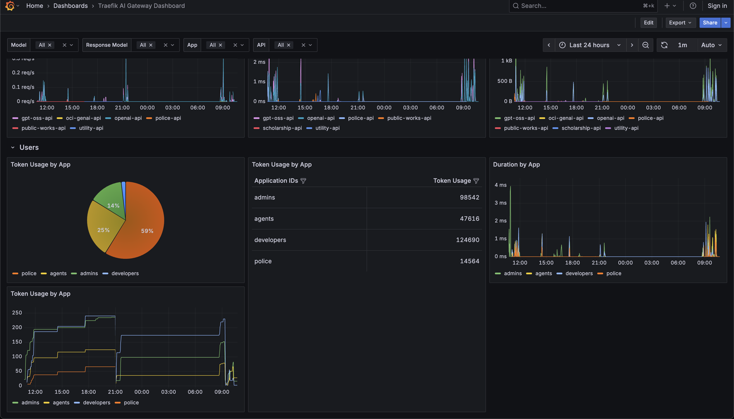This screenshot has height=419, width=734.
Task: Click the Share button
Action: pyautogui.click(x=710, y=23)
